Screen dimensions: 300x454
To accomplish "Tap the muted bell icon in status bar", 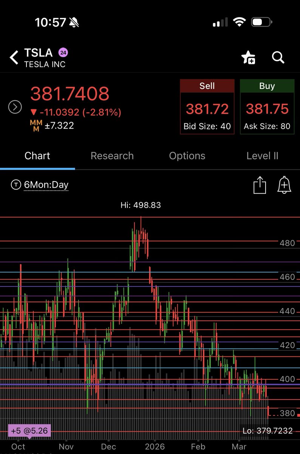I will point(74,23).
